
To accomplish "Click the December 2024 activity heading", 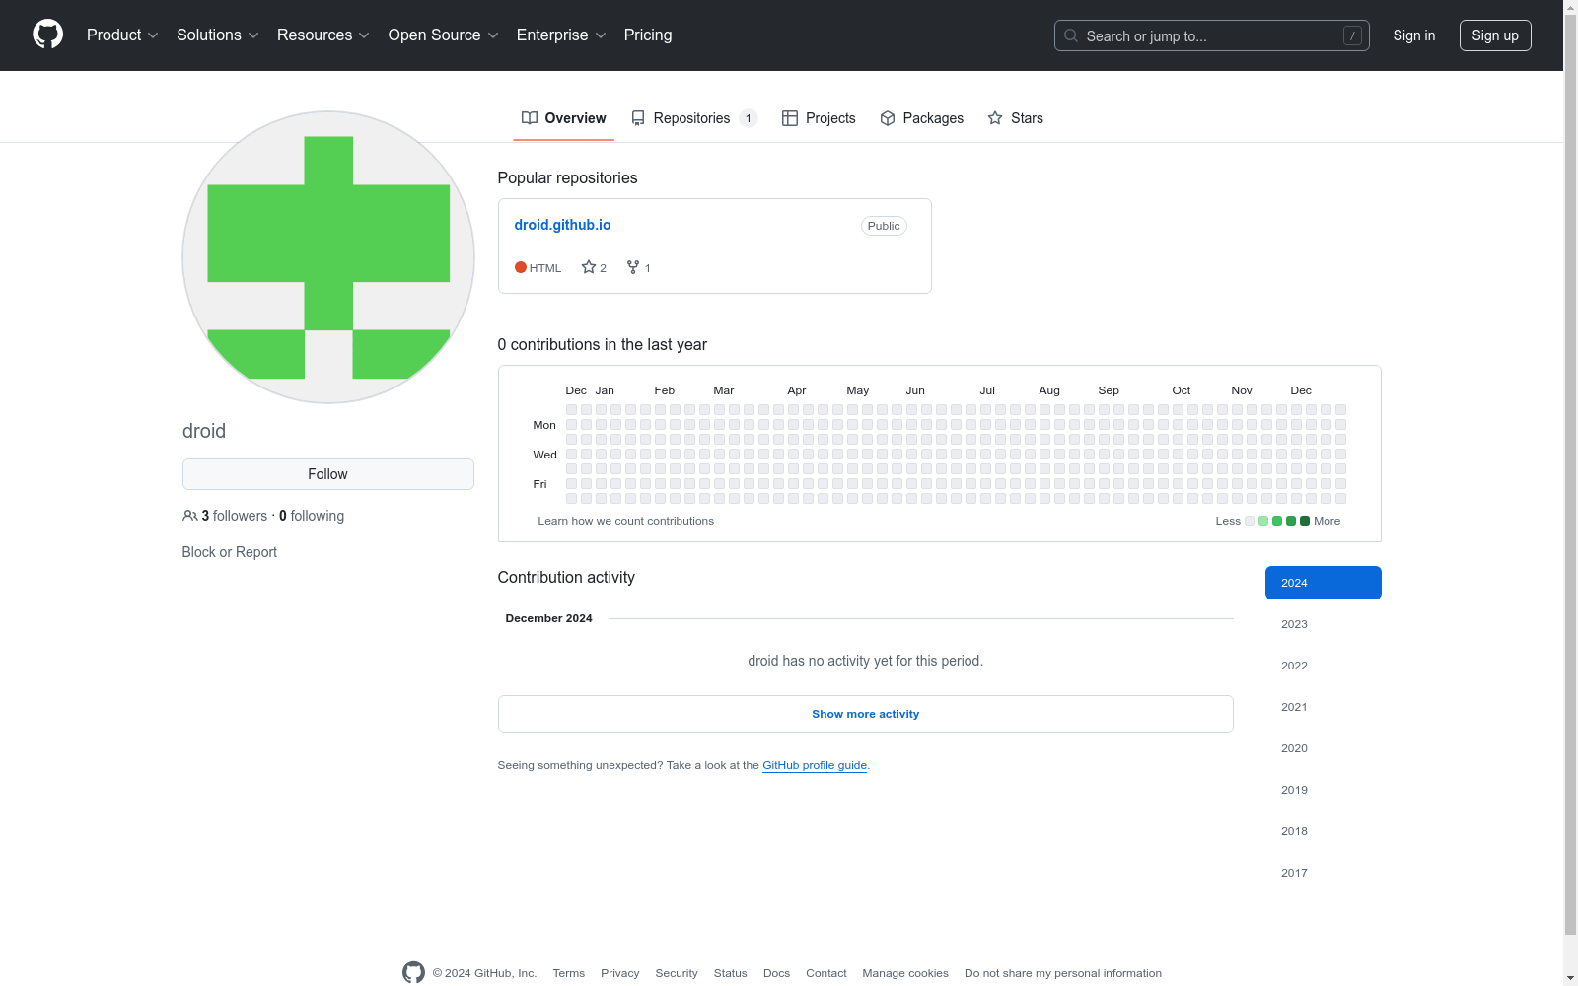I will point(549,618).
